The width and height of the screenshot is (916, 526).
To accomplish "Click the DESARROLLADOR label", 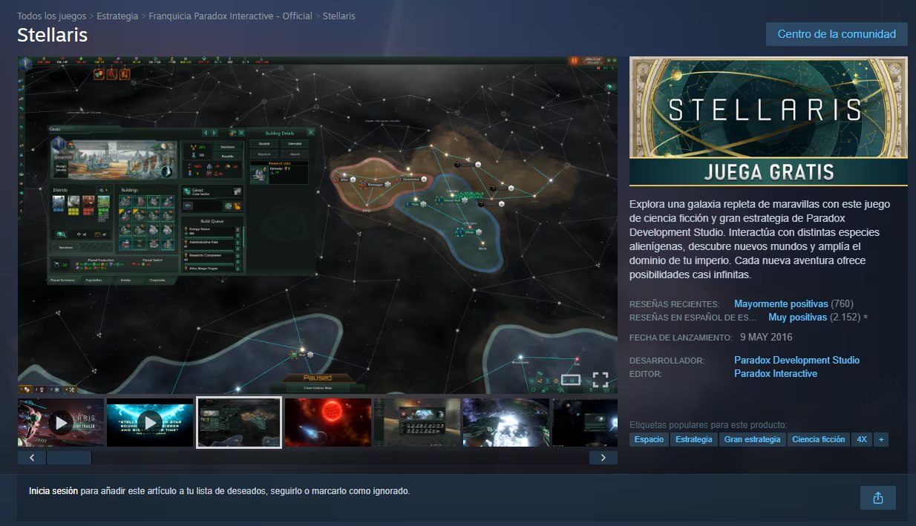I will [667, 361].
